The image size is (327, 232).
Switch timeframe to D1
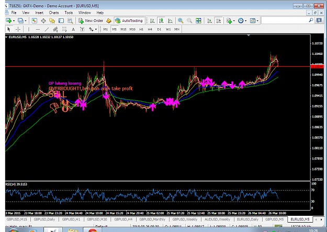(x=159, y=29)
